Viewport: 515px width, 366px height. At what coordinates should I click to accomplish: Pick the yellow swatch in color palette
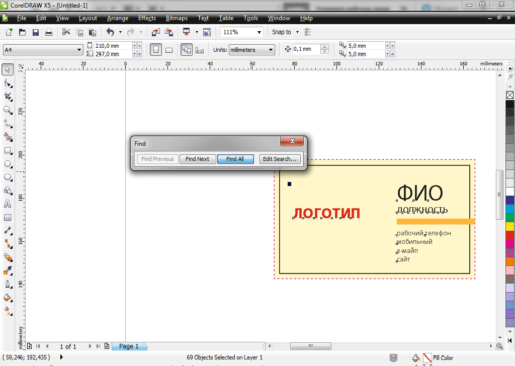coord(509,227)
